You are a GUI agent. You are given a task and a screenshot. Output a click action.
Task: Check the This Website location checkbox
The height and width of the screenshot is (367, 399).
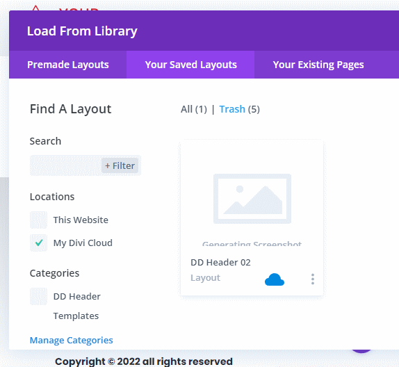point(38,220)
